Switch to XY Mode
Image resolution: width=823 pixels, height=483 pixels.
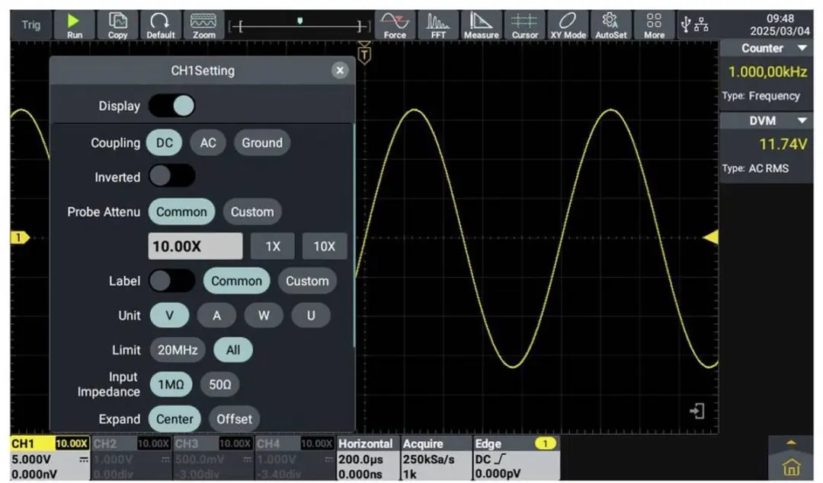point(568,25)
